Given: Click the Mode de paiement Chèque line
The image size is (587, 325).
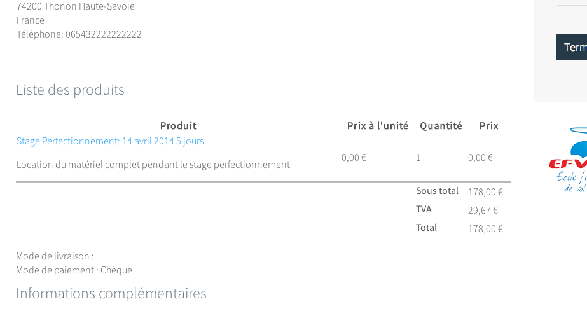Looking at the screenshot, I should click(x=74, y=270).
